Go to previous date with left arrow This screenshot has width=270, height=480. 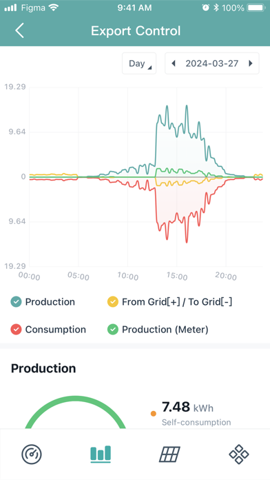(x=174, y=63)
